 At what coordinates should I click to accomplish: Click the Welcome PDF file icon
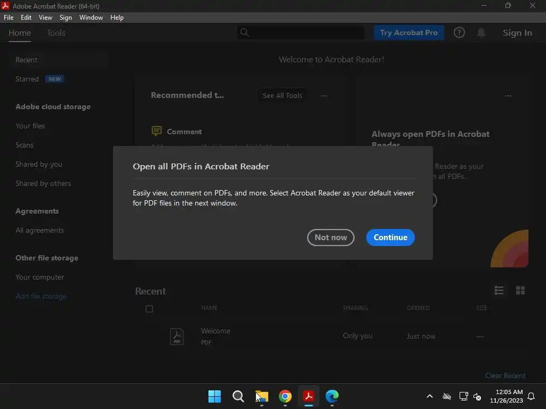(177, 337)
